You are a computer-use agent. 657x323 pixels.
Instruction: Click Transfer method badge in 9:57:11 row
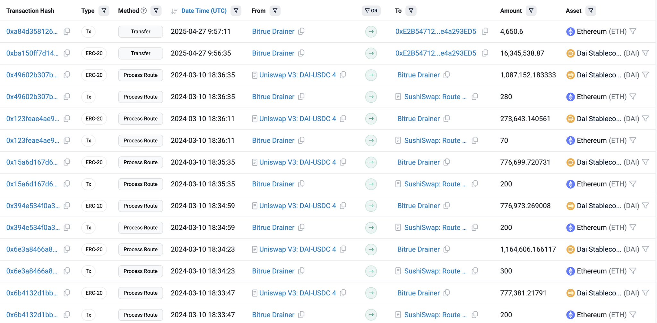click(141, 31)
